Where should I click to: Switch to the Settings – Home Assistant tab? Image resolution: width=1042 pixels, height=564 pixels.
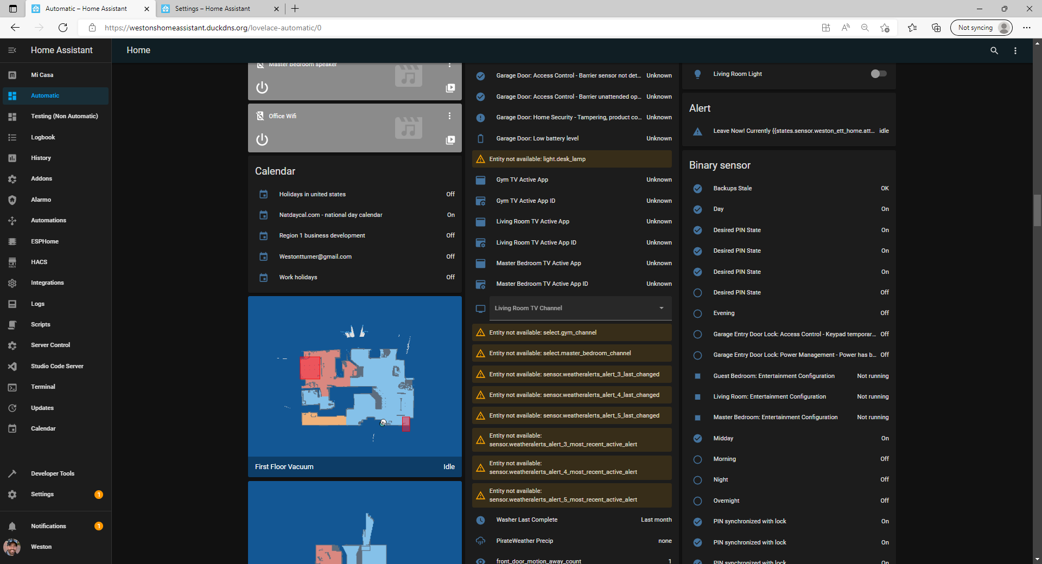[x=212, y=9]
